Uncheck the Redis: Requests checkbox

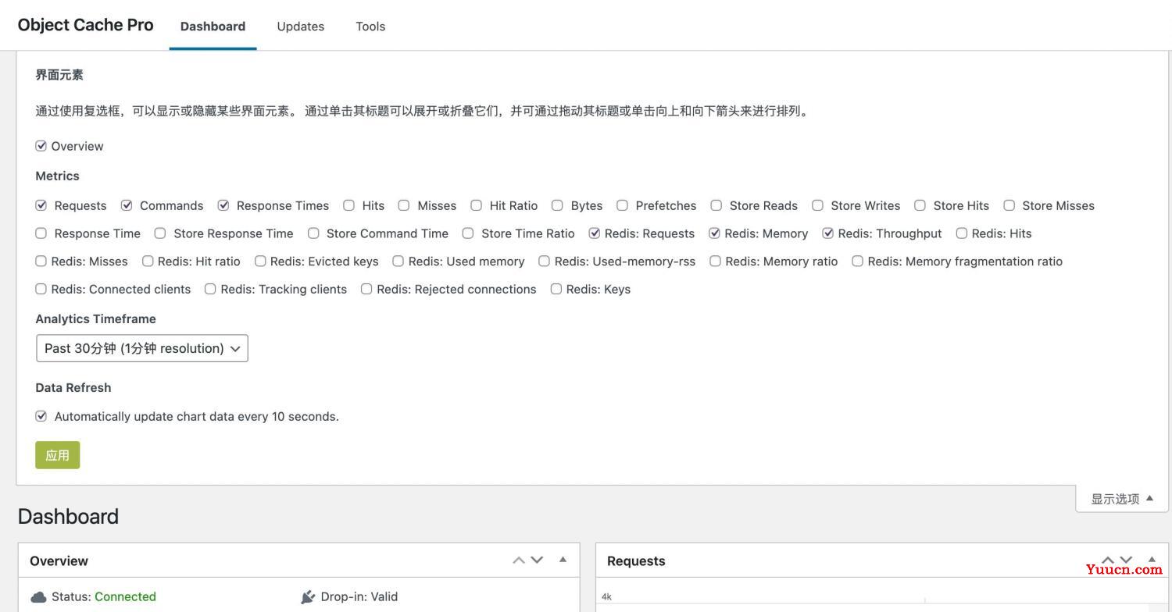595,233
